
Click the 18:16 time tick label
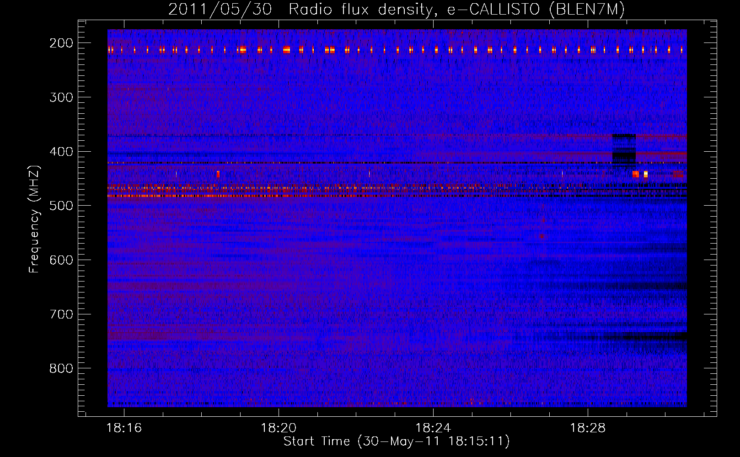[124, 428]
